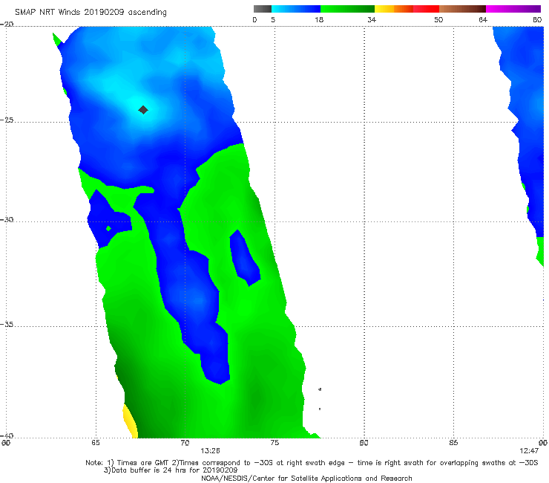Click the note '3)Data buffer is 24 hrs for 20190209'
This screenshot has width=549, height=483.
click(171, 470)
